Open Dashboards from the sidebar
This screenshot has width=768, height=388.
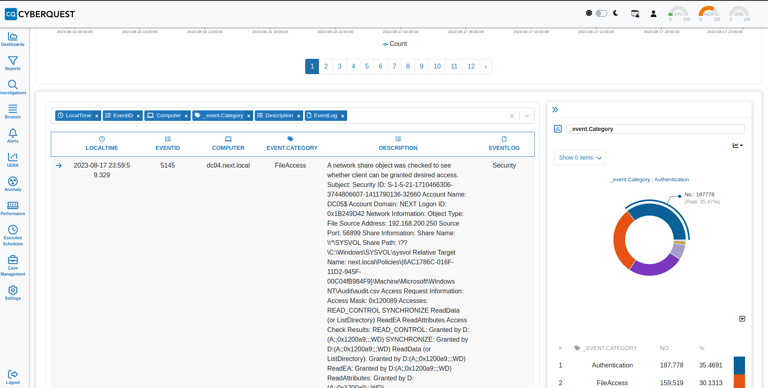click(13, 39)
